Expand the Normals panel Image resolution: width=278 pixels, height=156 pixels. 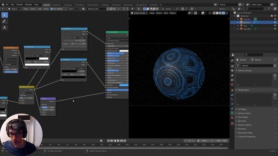pos(242,121)
